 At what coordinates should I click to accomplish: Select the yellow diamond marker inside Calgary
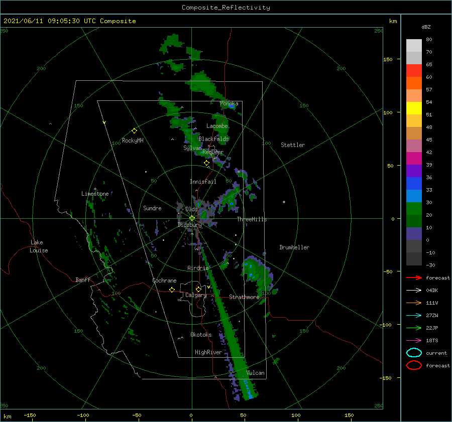point(198,289)
